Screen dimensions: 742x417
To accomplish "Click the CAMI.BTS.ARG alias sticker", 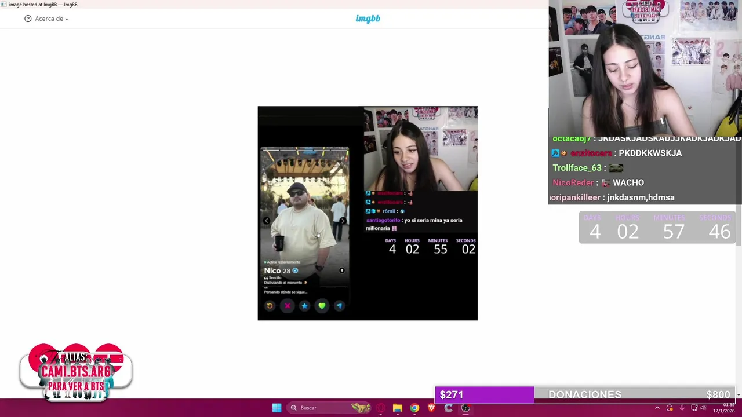I will click(76, 372).
